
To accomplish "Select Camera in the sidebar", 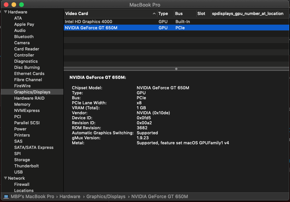I will 22,43.
